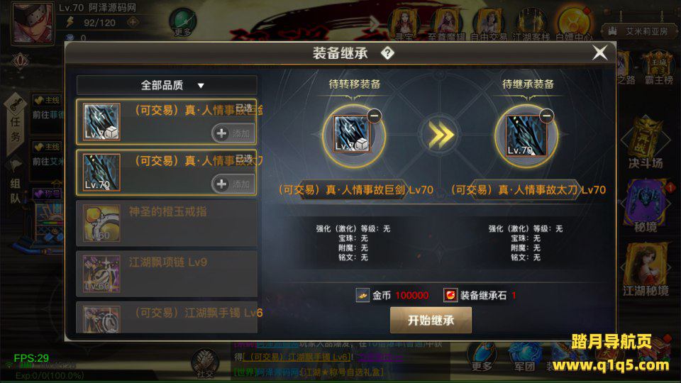Remove the tachi from the inheritance slot

point(546,116)
